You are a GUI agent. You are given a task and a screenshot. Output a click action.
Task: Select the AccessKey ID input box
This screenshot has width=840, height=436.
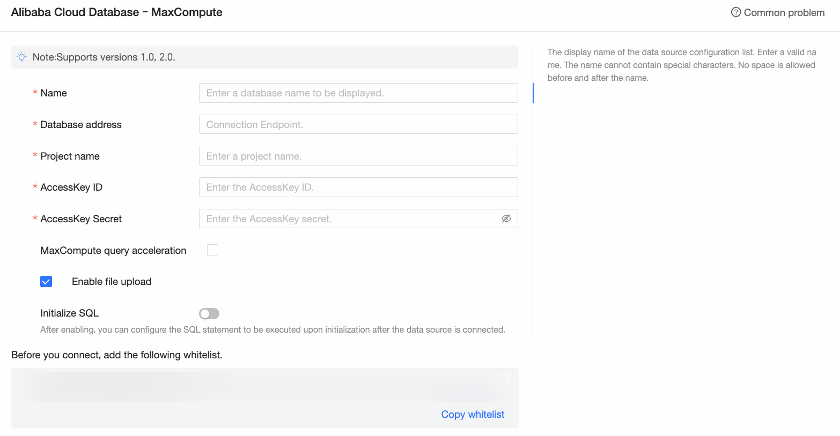click(358, 187)
